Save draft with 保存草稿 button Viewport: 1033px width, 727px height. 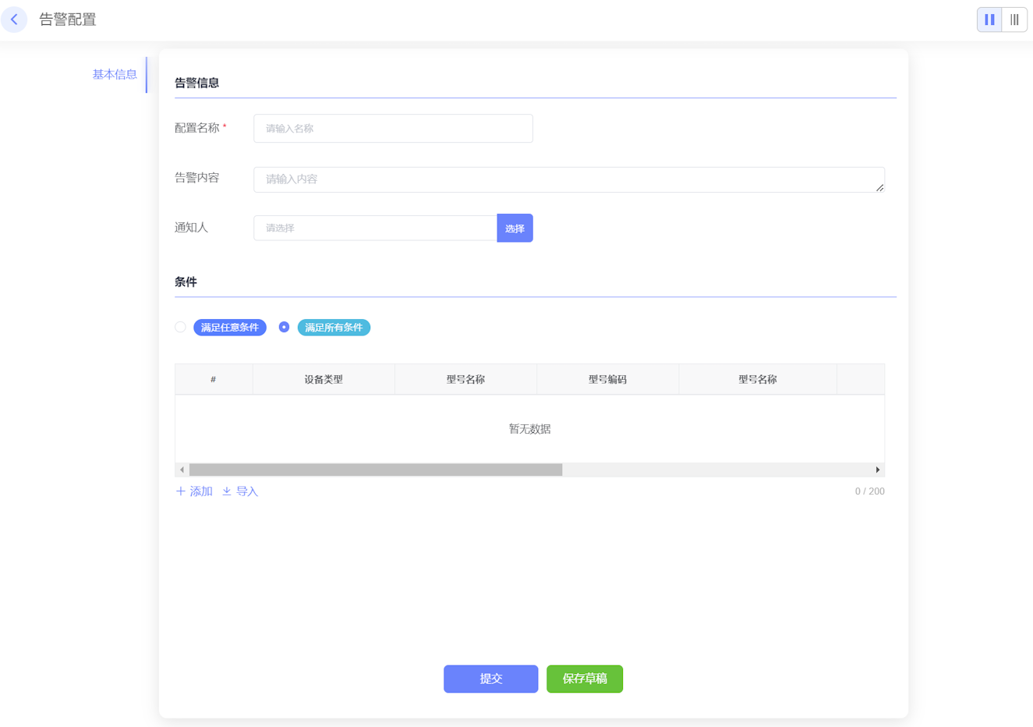584,679
